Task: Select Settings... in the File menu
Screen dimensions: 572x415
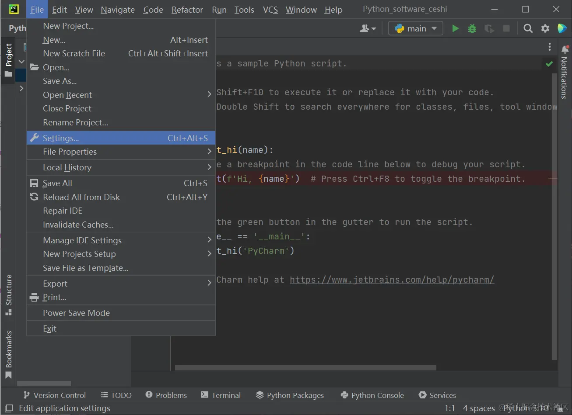Action: click(121, 138)
